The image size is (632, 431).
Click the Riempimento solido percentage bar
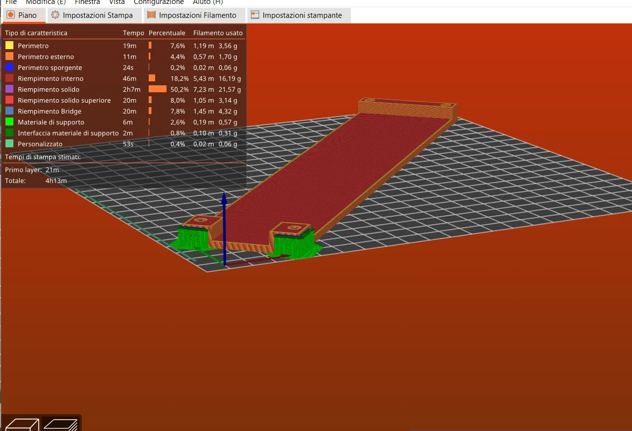coord(158,89)
